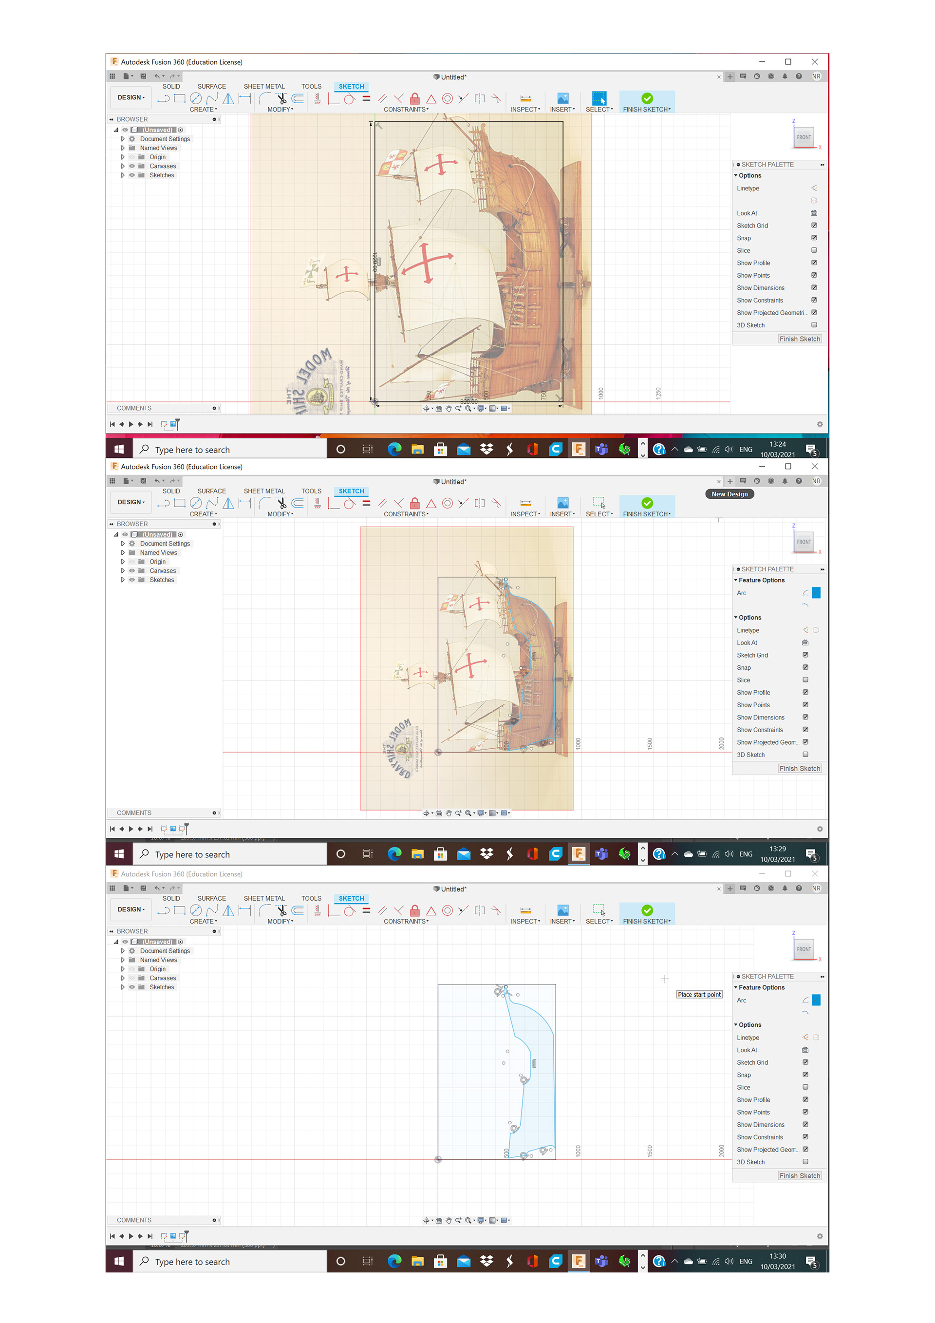Switch to SOLID tab in top Fusion window
The height and width of the screenshot is (1323, 935).
(x=171, y=86)
